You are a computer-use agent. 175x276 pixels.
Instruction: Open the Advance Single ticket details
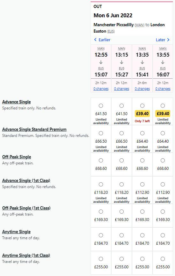coord(17,102)
